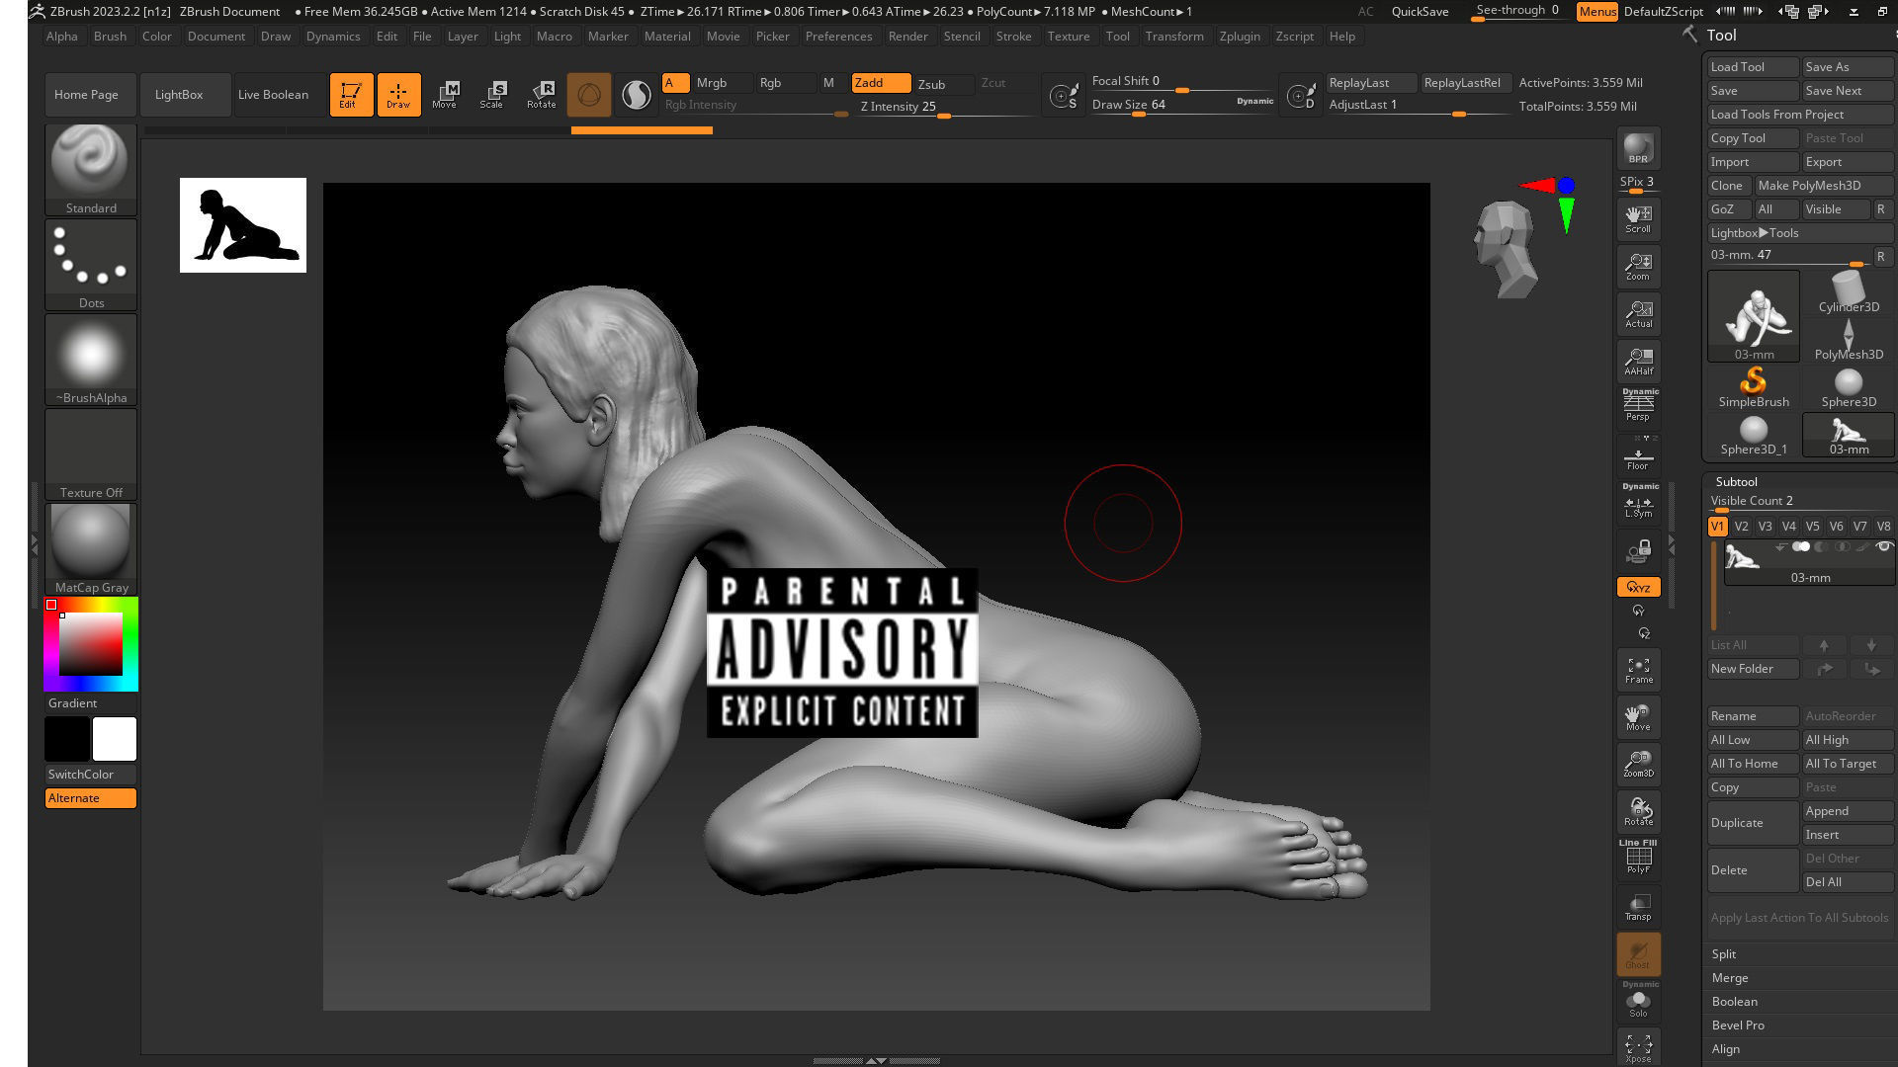This screenshot has height=1067, width=1898.
Task: Open the MatCap Gray material selector
Action: pyautogui.click(x=91, y=549)
